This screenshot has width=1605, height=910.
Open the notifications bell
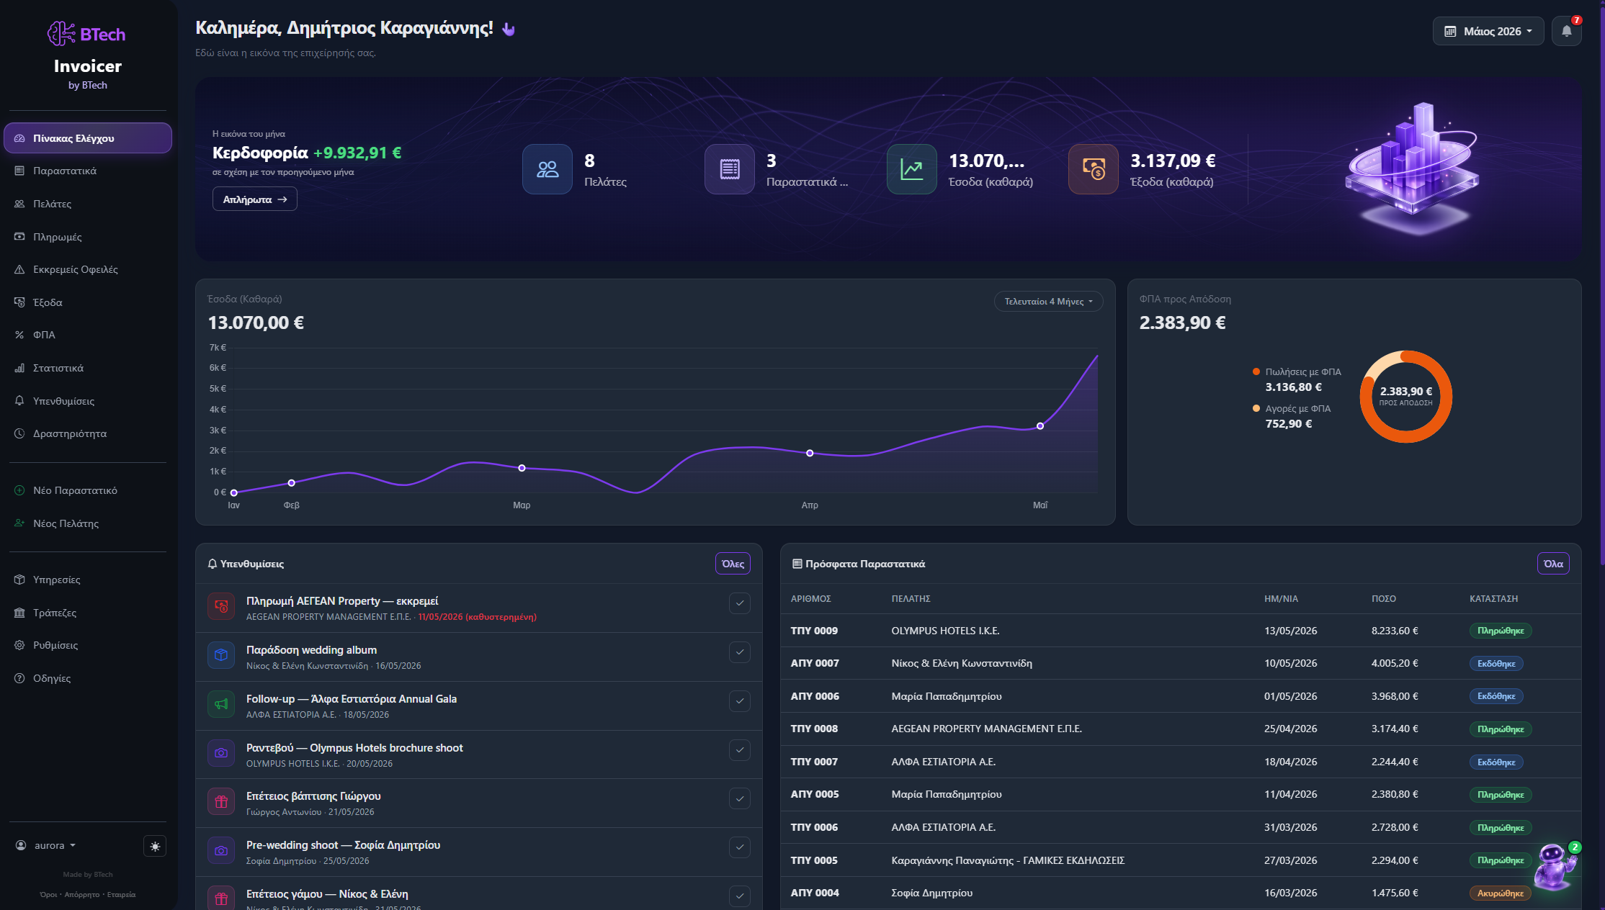click(1566, 31)
